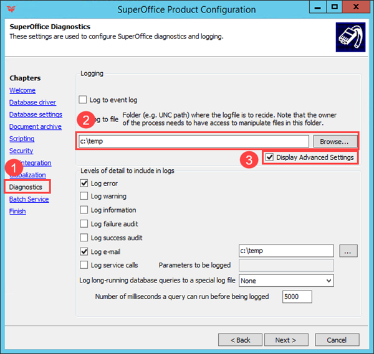Viewport: 374px width, 354px height.
Task: Open the Database settings chapter
Action: click(x=36, y=114)
